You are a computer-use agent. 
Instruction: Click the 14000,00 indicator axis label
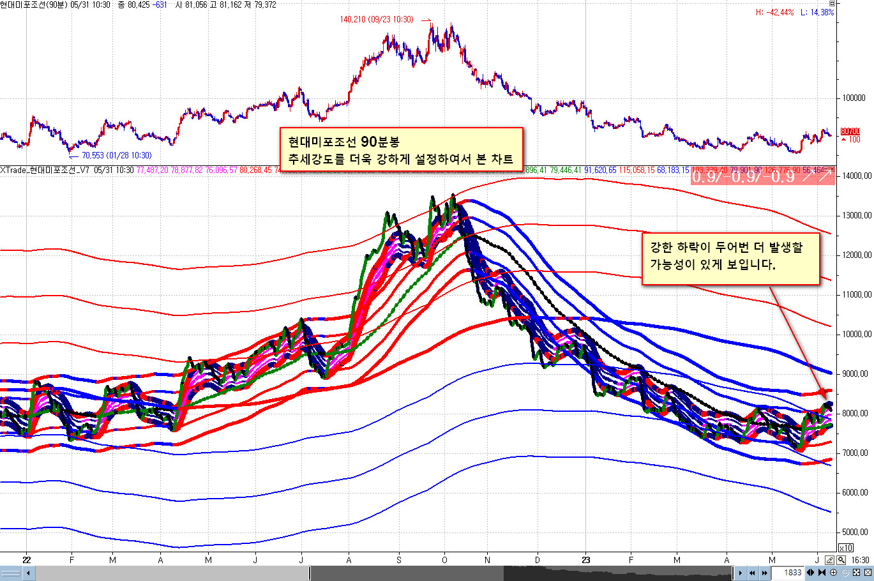pyautogui.click(x=856, y=176)
